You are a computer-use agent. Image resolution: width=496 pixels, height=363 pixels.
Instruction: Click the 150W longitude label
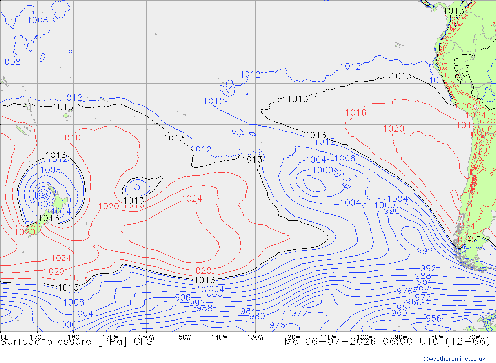(x=183, y=337)
